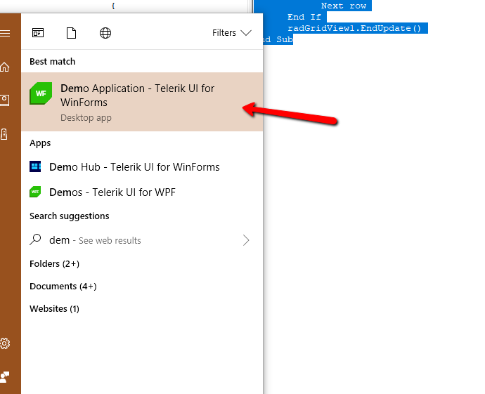Click the green WF app icon
This screenshot has height=394, width=485.
coord(41,93)
